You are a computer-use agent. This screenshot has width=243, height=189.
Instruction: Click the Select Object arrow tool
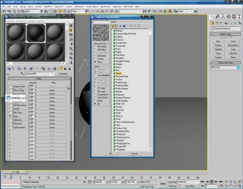(x=42, y=11)
